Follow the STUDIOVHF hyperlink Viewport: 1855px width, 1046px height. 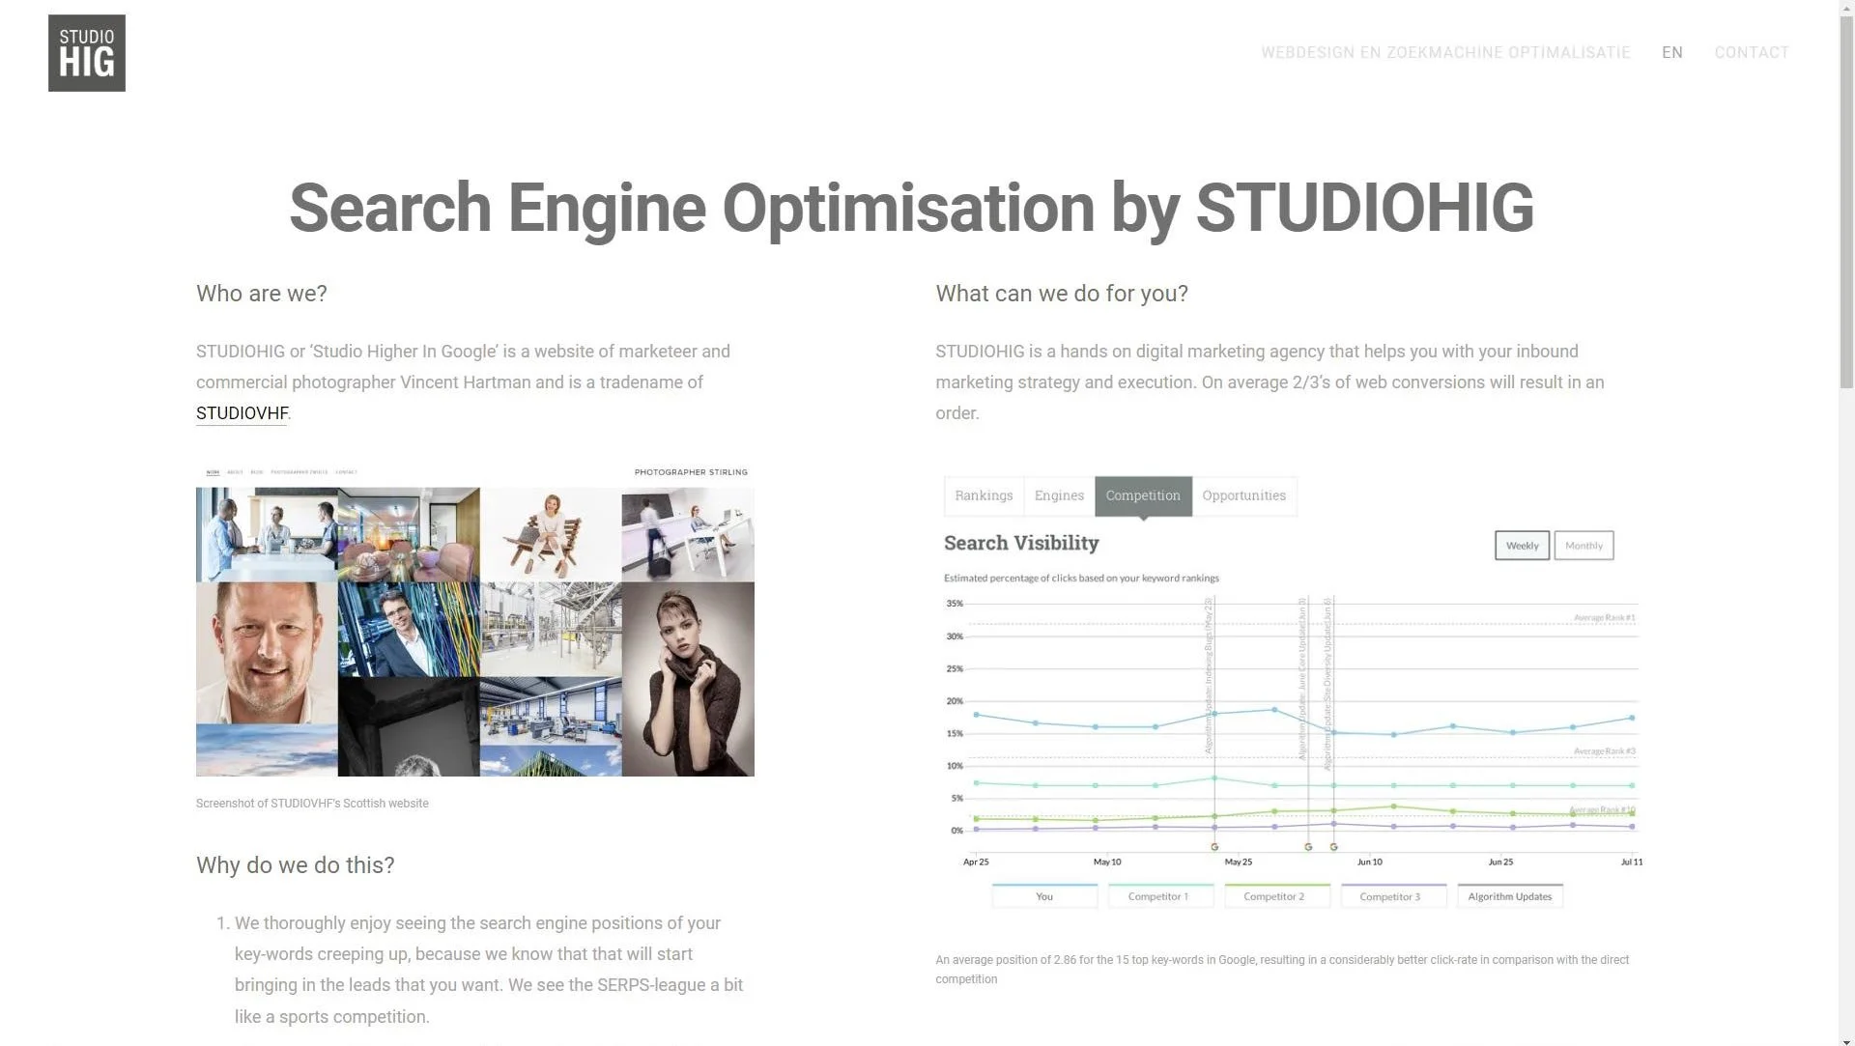[242, 413]
